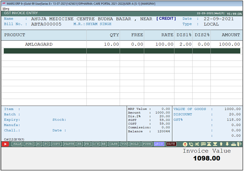
Task: Click the PUSH button
Action: pyautogui.click(x=147, y=144)
